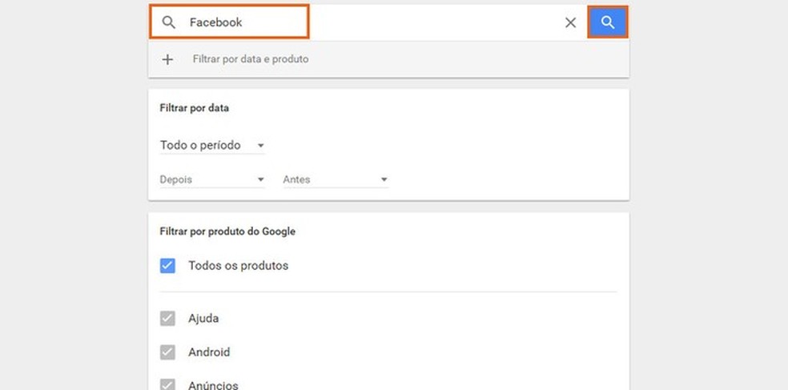This screenshot has height=390, width=788.
Task: Toggle the Ajuda product checkbox
Action: [167, 319]
